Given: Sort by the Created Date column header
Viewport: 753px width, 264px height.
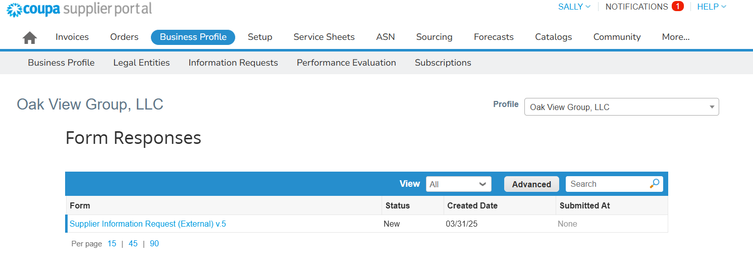Looking at the screenshot, I should [x=472, y=205].
